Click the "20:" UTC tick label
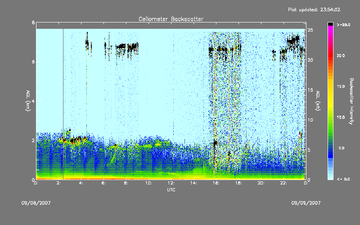This screenshot has width=360, height=225. [261, 183]
